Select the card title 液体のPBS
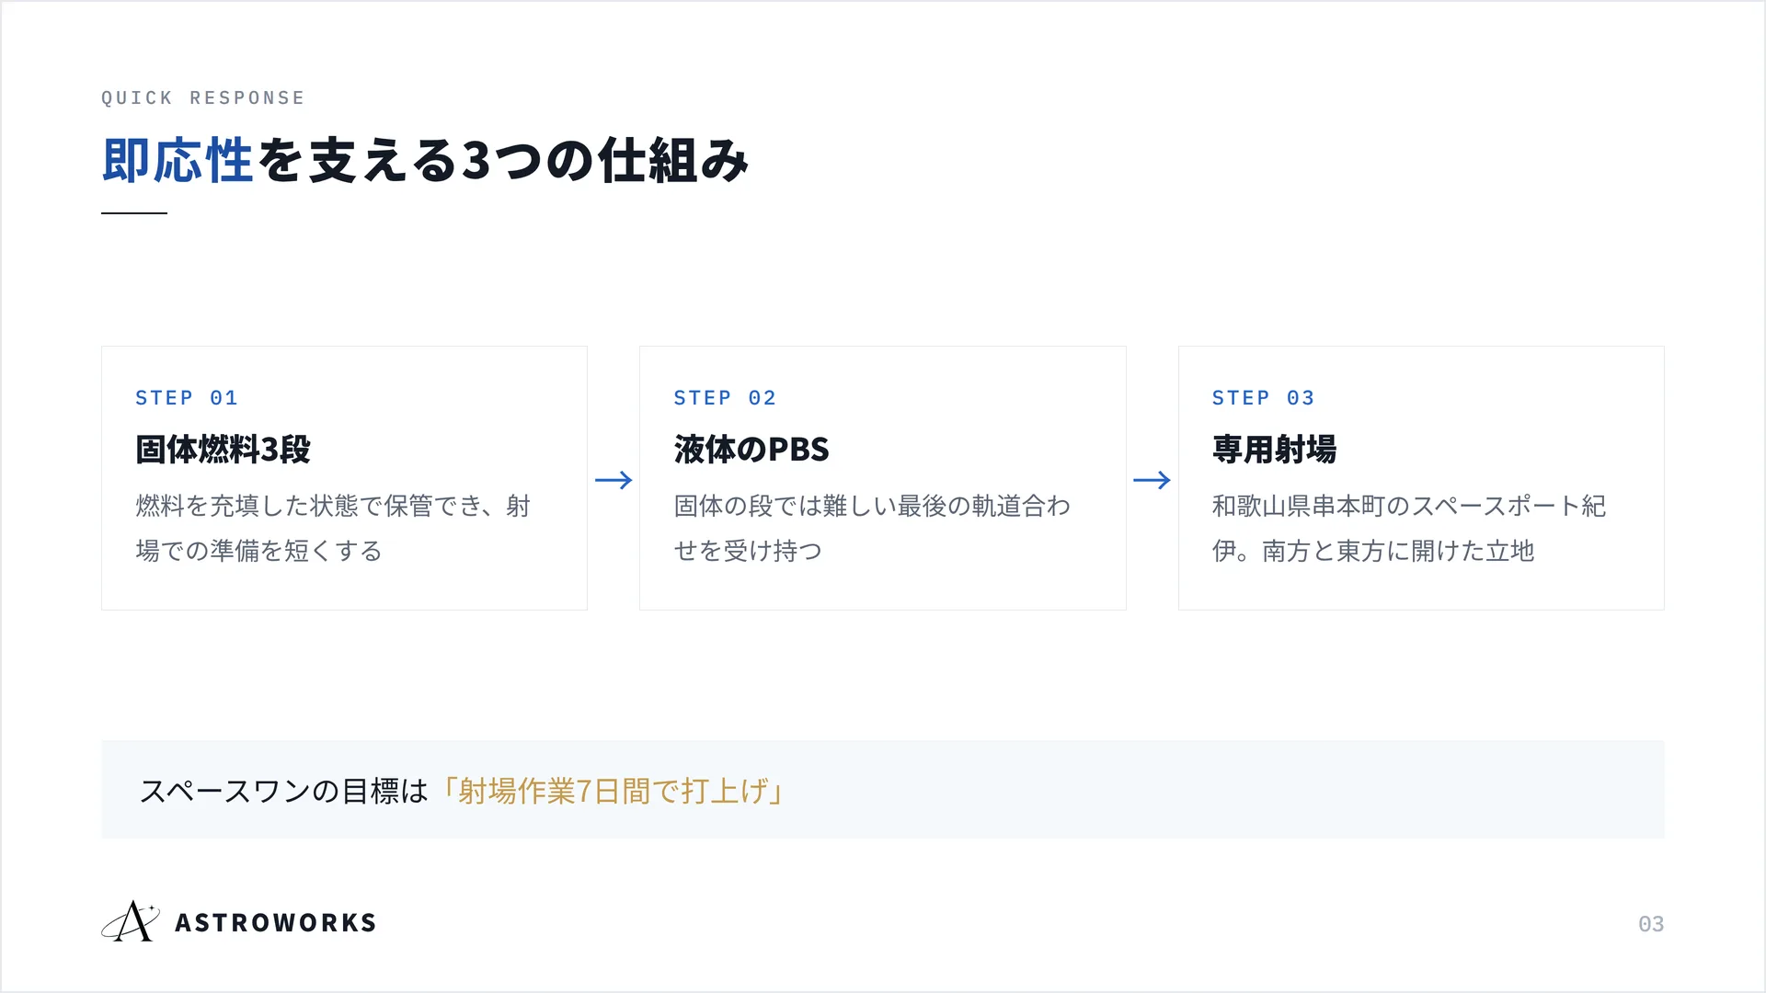This screenshot has height=993, width=1766. [751, 450]
